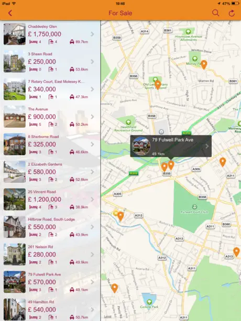Tap map pin near Murray Park

tap(204, 65)
